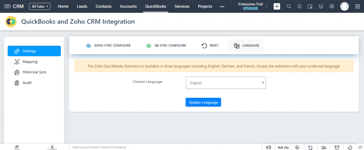Open the calendar icon in top bar
This screenshot has height=150, width=364.
tap(310, 6)
